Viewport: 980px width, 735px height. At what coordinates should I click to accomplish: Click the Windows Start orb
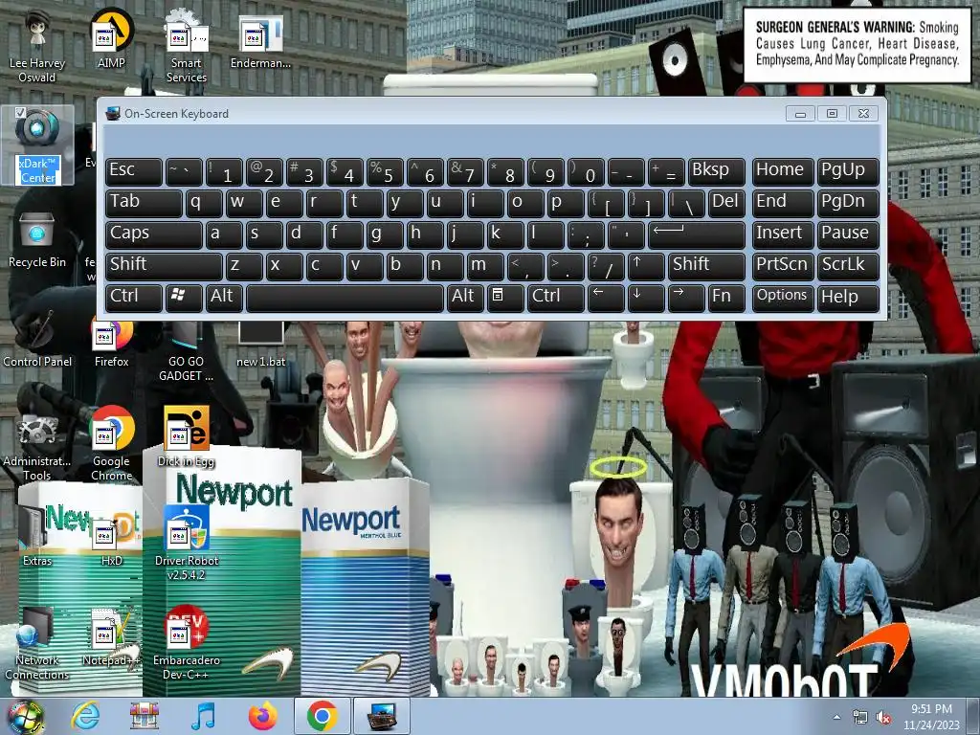[x=25, y=717]
